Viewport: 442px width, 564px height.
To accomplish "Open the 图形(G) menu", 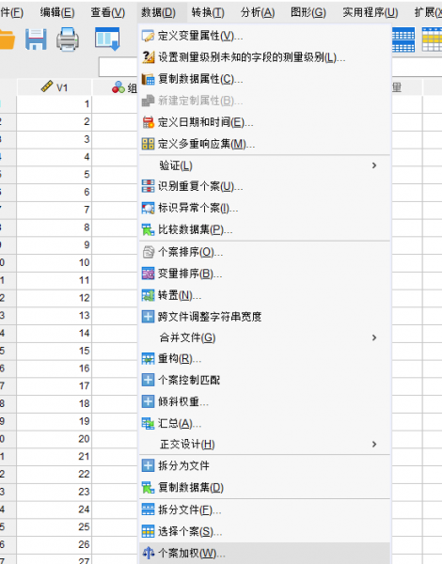I will (308, 12).
